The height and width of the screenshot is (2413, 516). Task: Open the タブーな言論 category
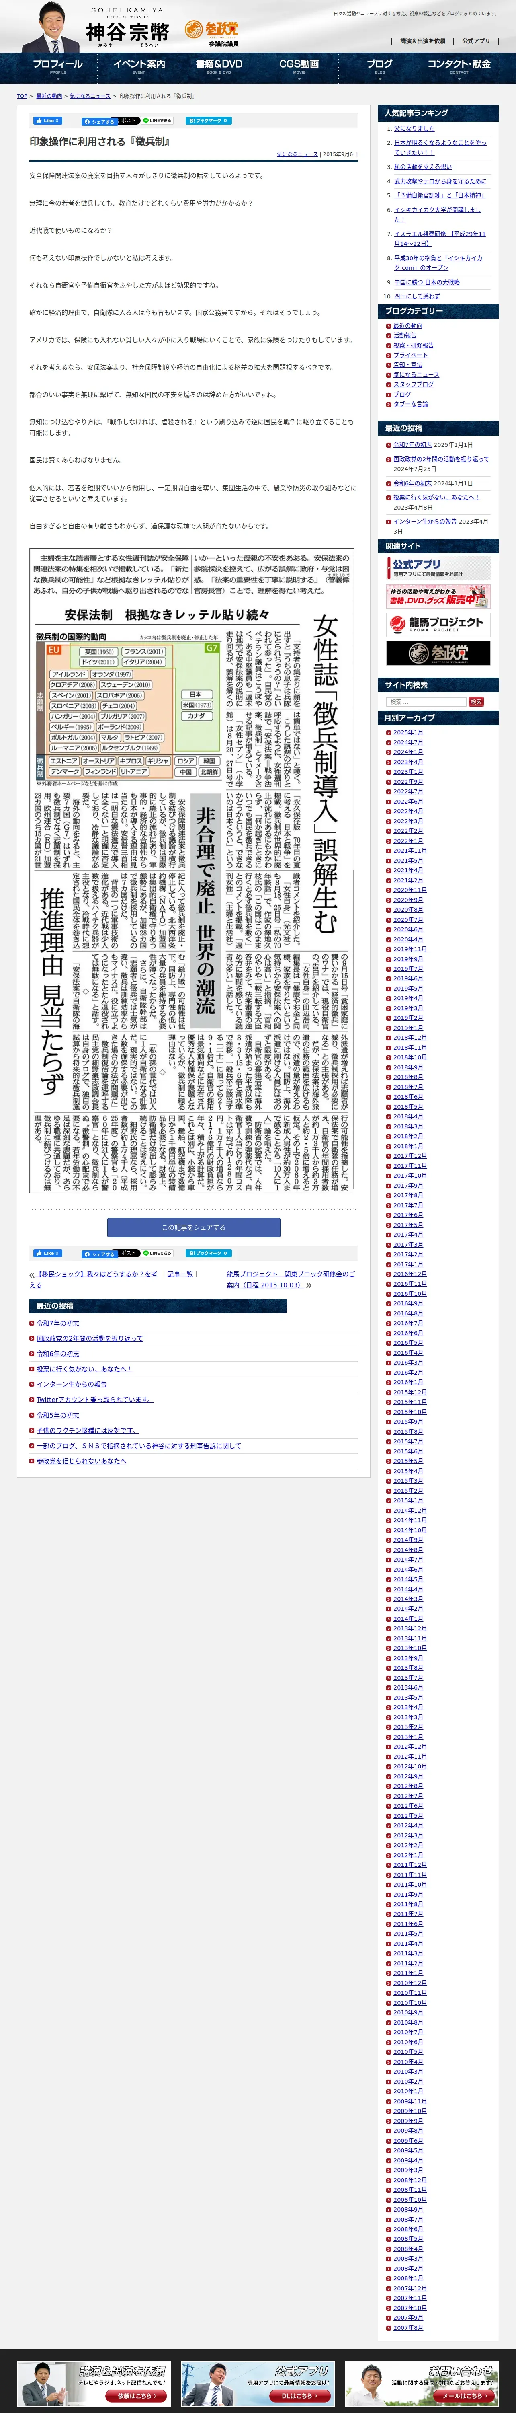[x=410, y=405]
